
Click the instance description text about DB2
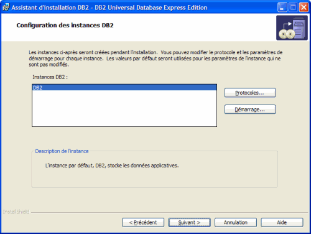tap(112, 166)
